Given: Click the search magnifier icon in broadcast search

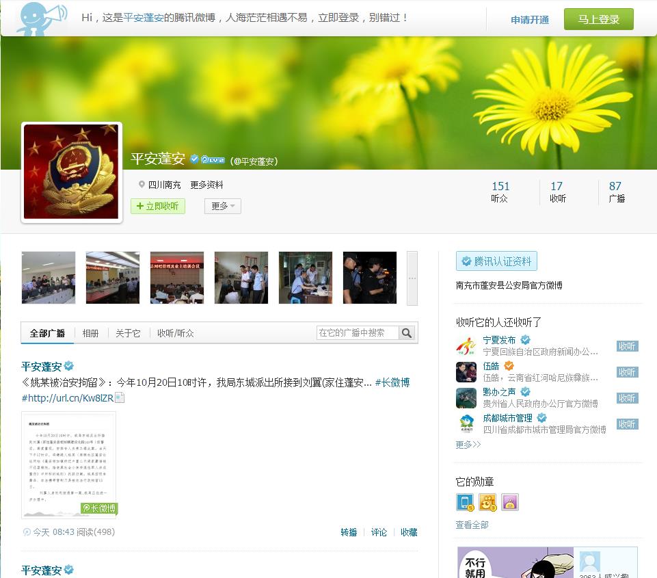Looking at the screenshot, I should click(407, 333).
